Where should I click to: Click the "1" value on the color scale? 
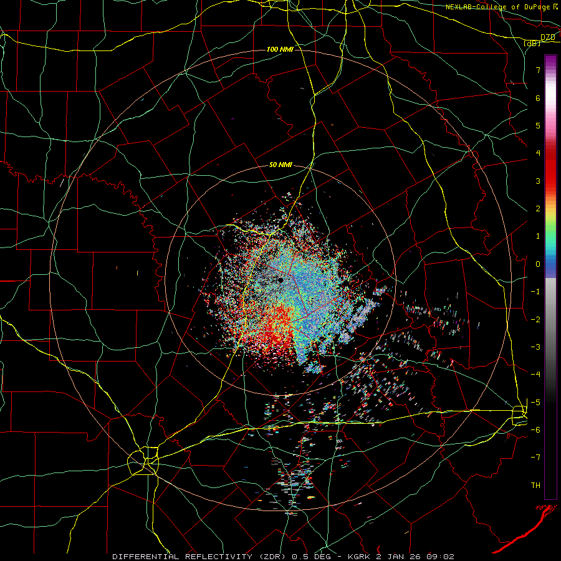(538, 236)
